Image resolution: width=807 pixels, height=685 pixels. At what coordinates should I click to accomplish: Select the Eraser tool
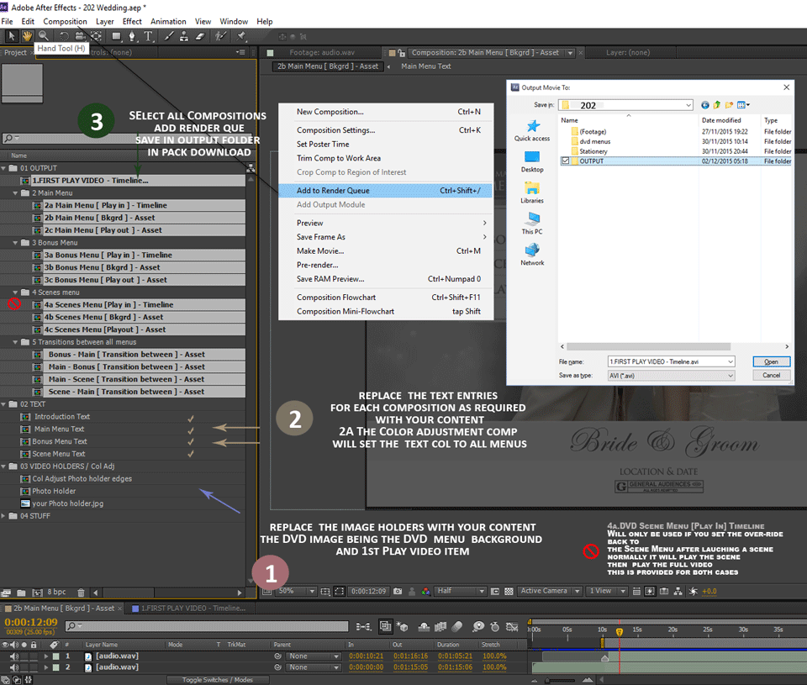click(x=199, y=36)
